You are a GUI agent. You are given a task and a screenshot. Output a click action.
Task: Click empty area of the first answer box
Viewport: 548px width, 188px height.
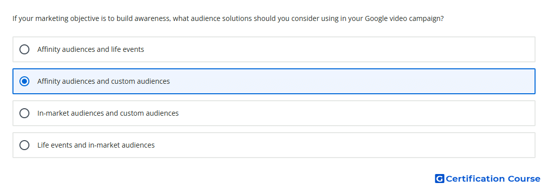(x=350, y=49)
